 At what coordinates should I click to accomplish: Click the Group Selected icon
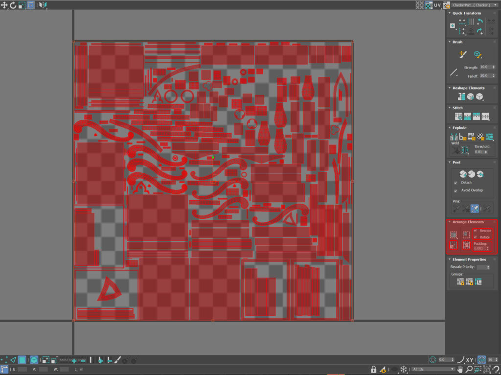tap(460, 281)
